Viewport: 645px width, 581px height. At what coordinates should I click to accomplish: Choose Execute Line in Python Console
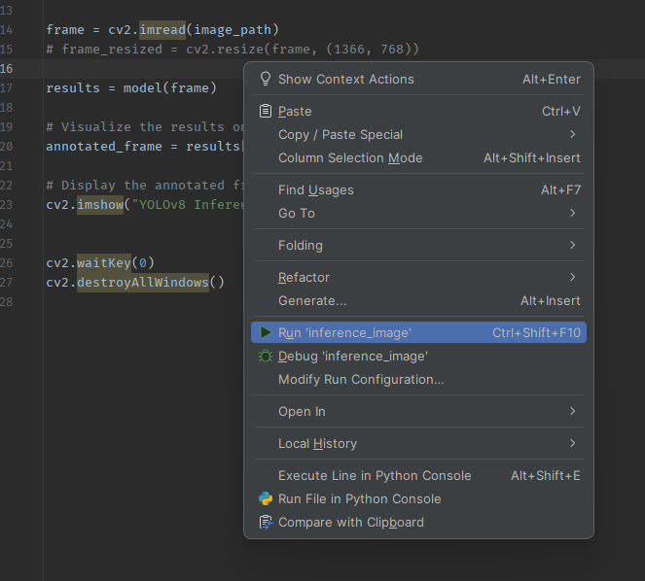pyautogui.click(x=418, y=475)
